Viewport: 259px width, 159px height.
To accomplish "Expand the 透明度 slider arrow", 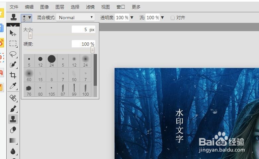I will click(132, 18).
